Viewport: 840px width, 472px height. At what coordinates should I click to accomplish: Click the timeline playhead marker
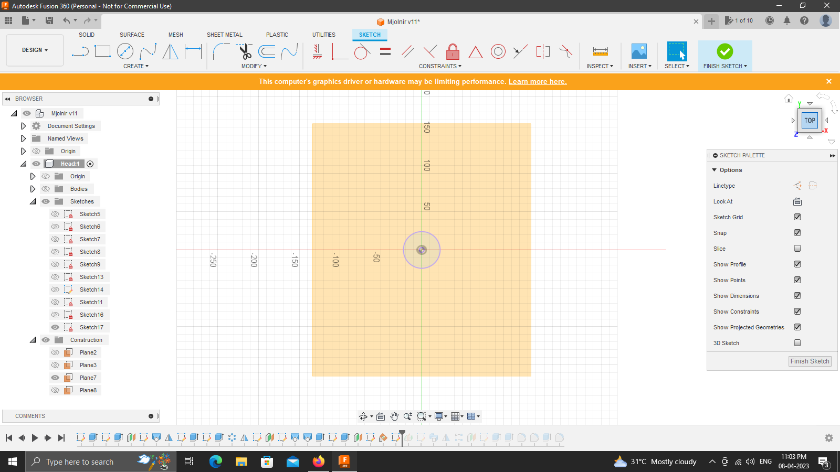point(402,434)
